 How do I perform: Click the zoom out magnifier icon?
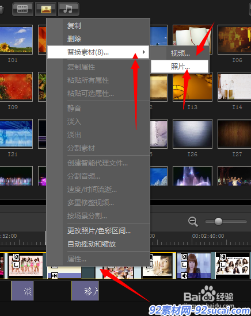(x=193, y=222)
